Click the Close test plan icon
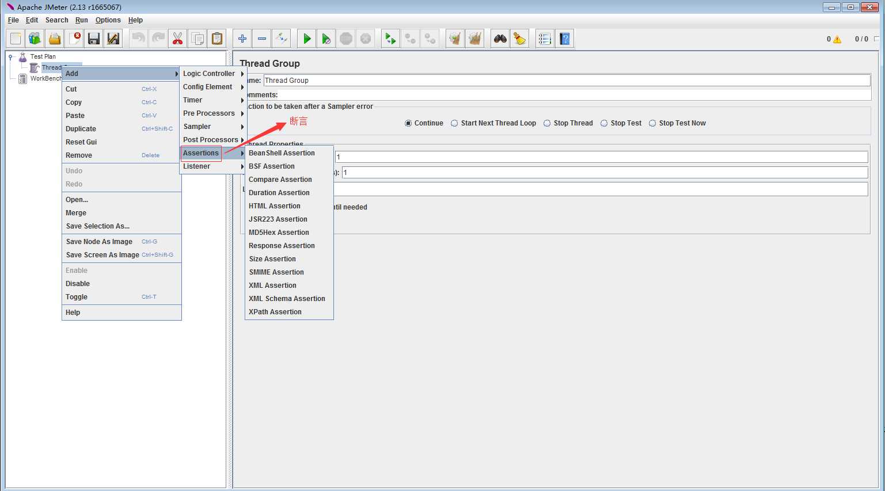 pyautogui.click(x=74, y=39)
